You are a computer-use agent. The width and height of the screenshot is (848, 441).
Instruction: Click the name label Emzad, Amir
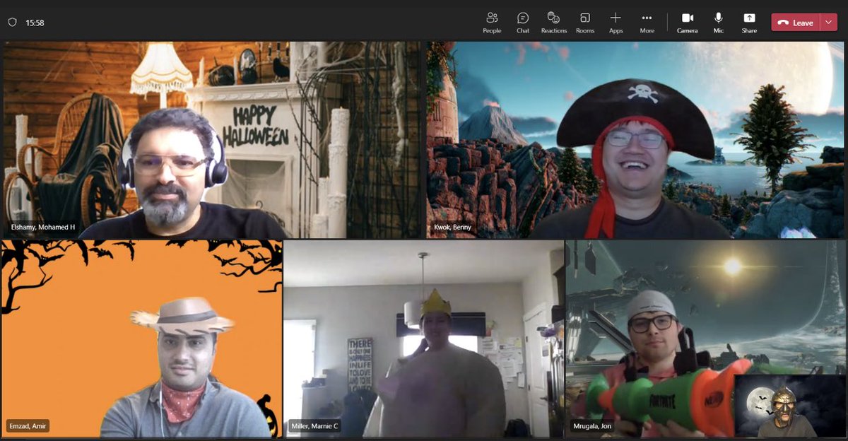point(29,426)
